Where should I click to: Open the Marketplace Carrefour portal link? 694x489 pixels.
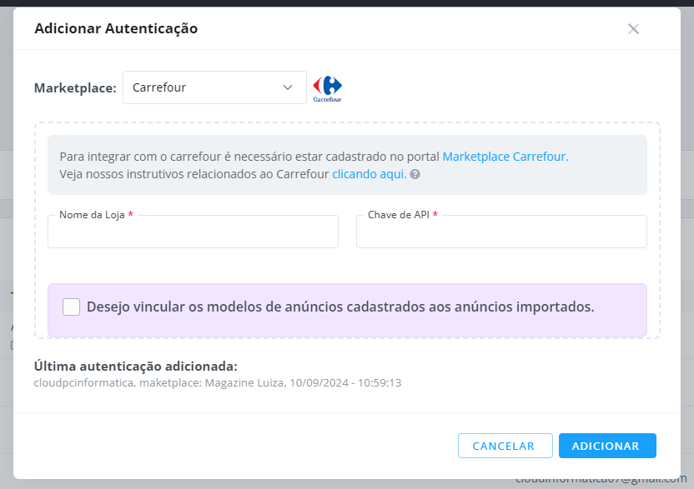click(505, 157)
